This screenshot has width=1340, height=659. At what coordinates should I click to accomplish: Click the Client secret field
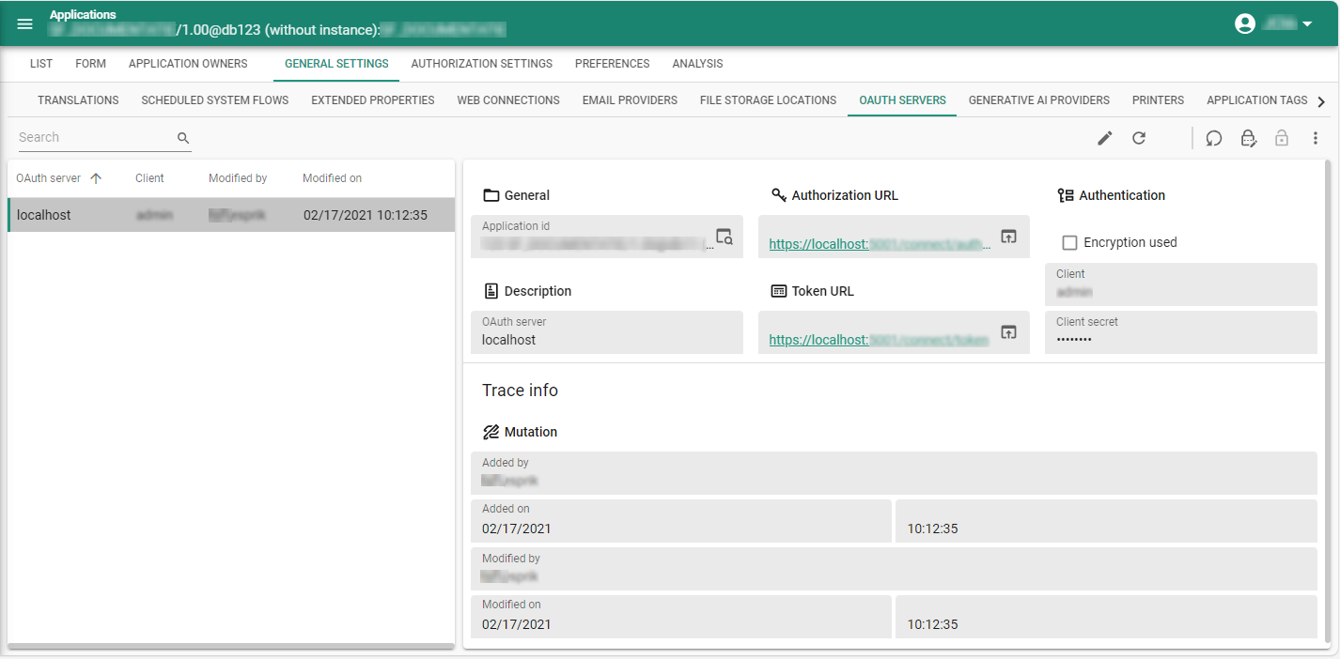(x=1181, y=332)
